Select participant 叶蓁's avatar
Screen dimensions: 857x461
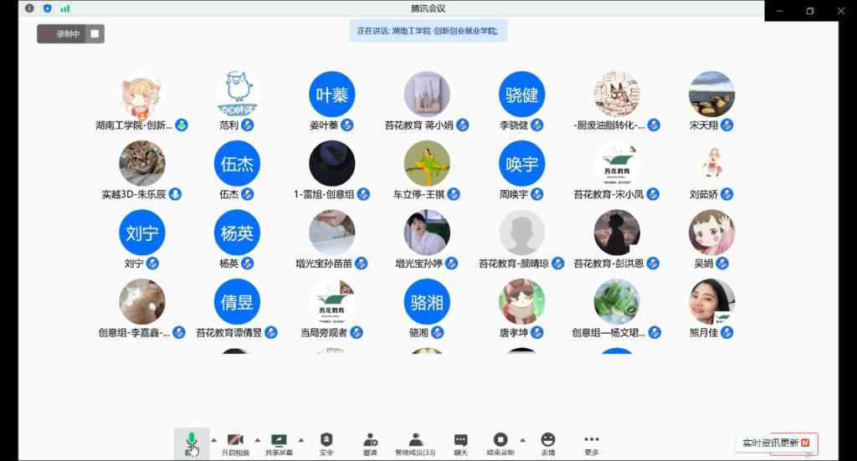(331, 94)
